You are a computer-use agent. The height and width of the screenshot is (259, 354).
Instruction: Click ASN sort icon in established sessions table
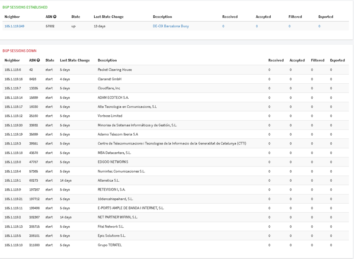point(55,17)
